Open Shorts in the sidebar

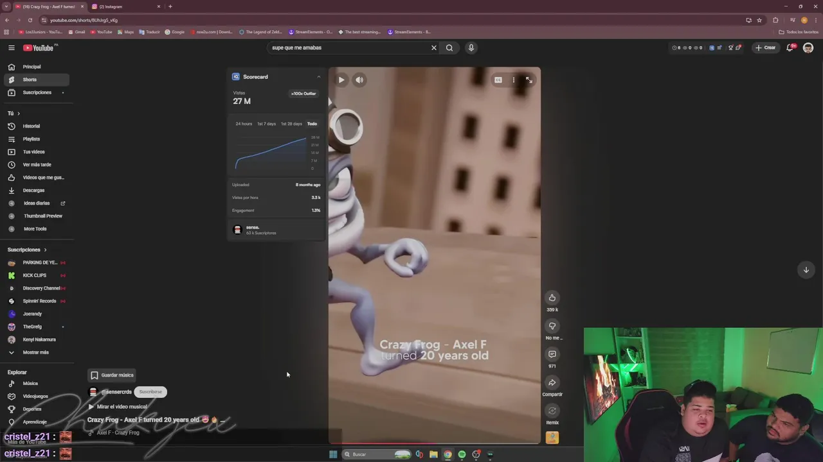pos(36,80)
